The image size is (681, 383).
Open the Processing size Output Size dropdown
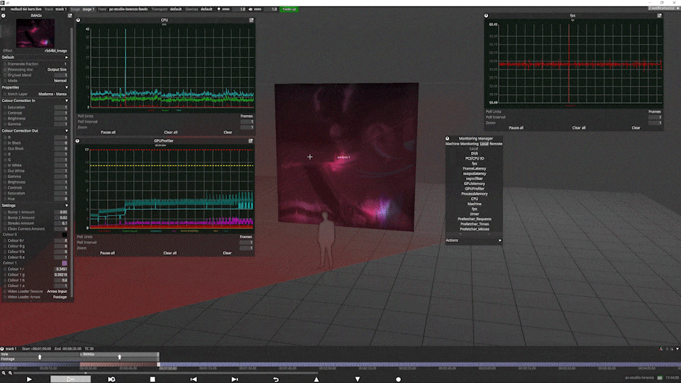(57, 70)
